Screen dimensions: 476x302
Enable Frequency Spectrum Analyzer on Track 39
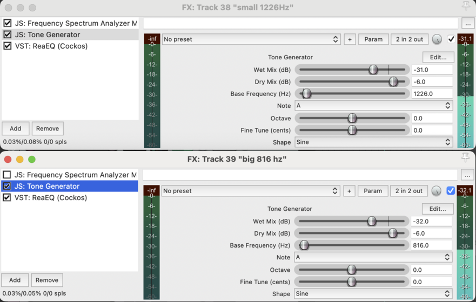coord(7,175)
